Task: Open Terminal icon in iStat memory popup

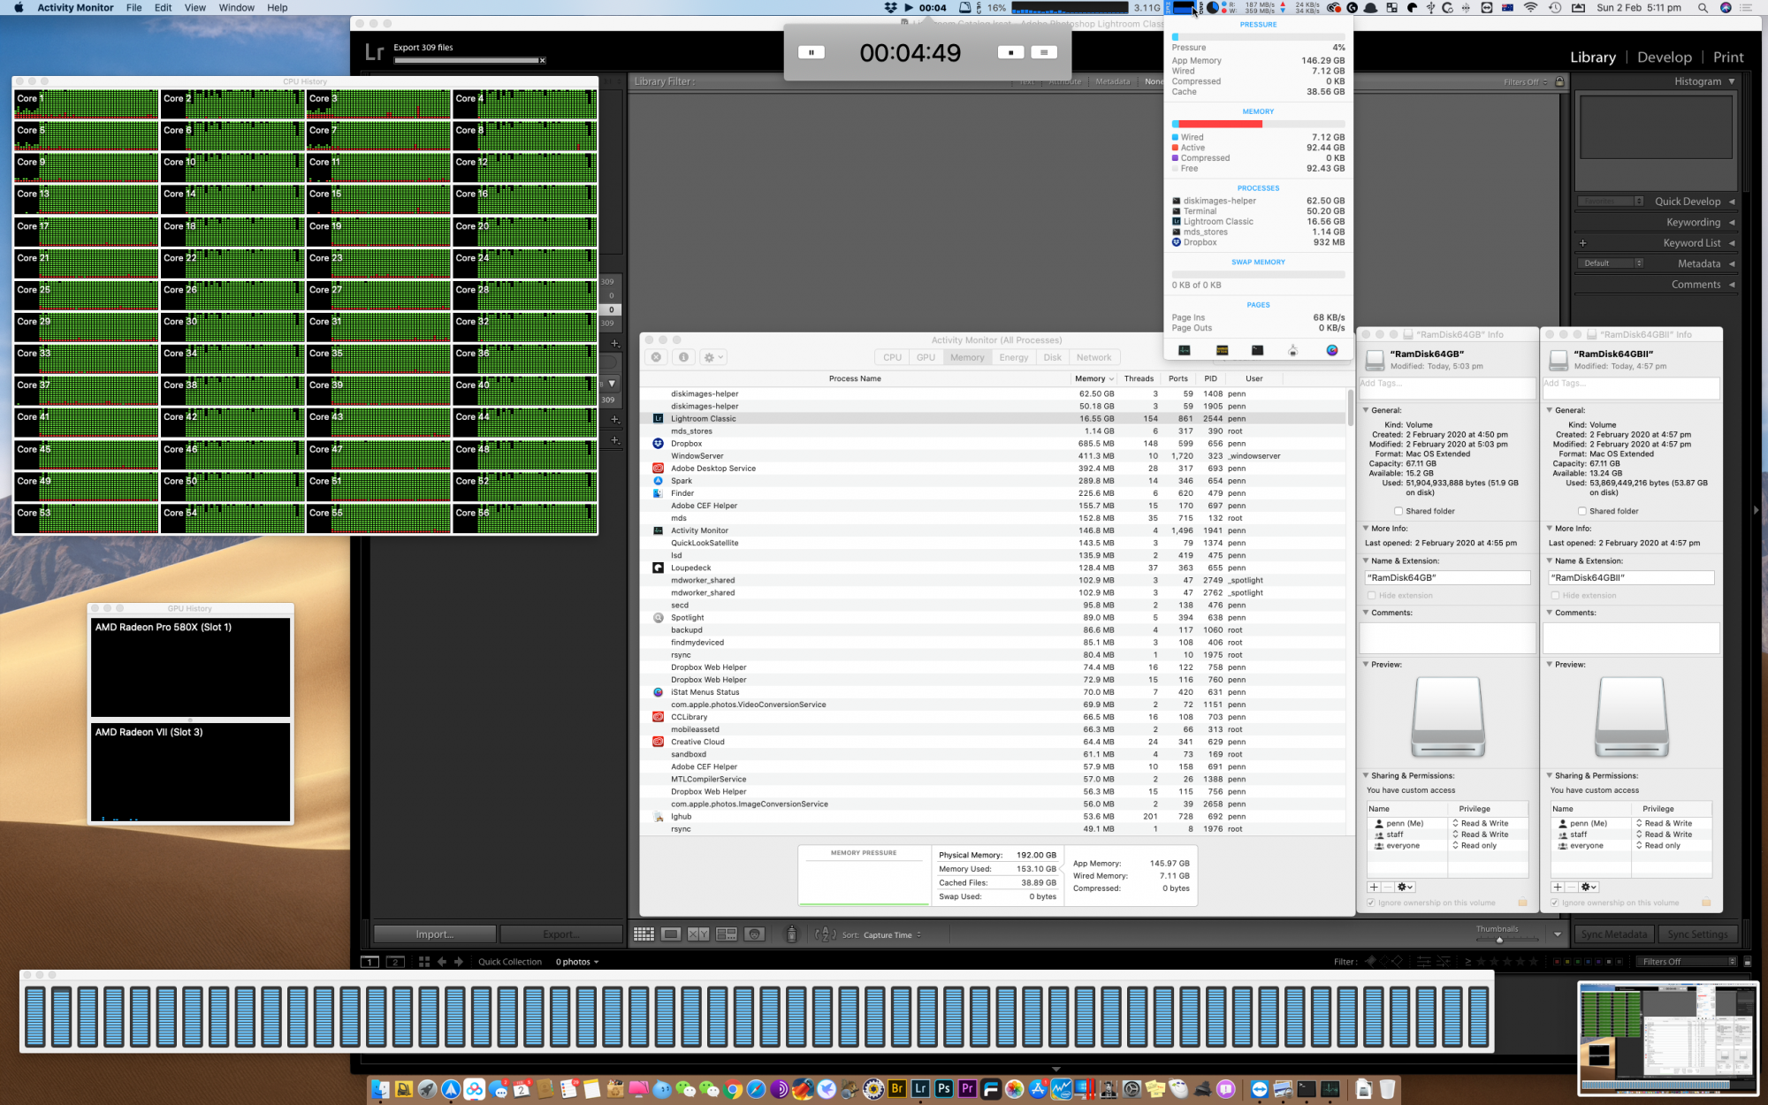Action: [x=1257, y=350]
